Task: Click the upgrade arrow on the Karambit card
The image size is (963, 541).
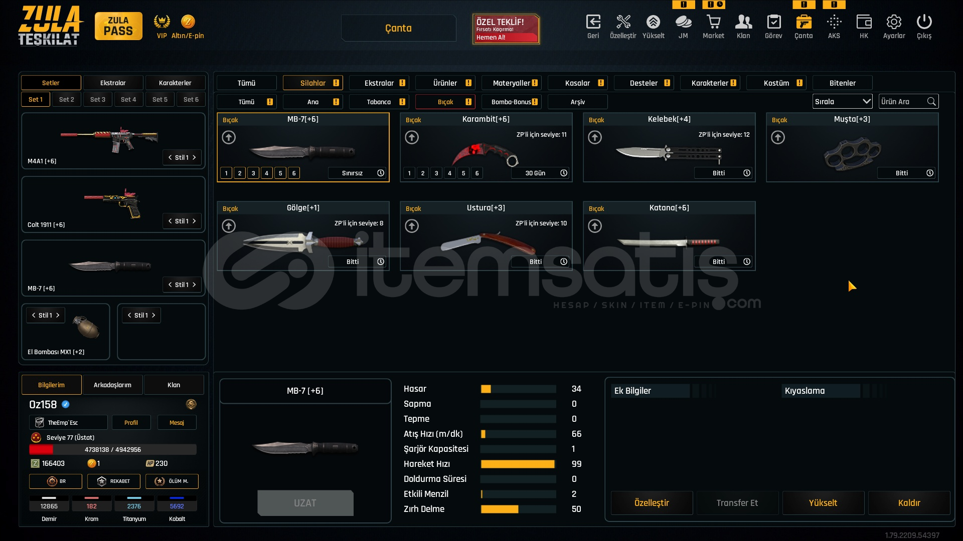Action: pyautogui.click(x=412, y=137)
